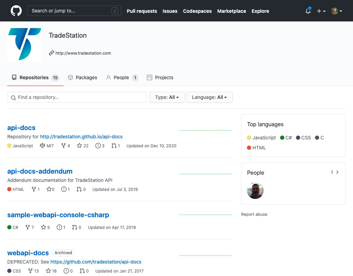View pull requests for sample-webapi-console-csharp
353x276 pixels.
(x=77, y=228)
